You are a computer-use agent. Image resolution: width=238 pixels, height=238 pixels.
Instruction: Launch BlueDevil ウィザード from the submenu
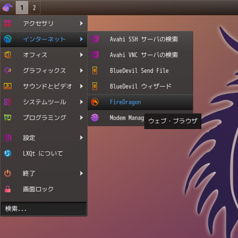[x=140, y=86]
